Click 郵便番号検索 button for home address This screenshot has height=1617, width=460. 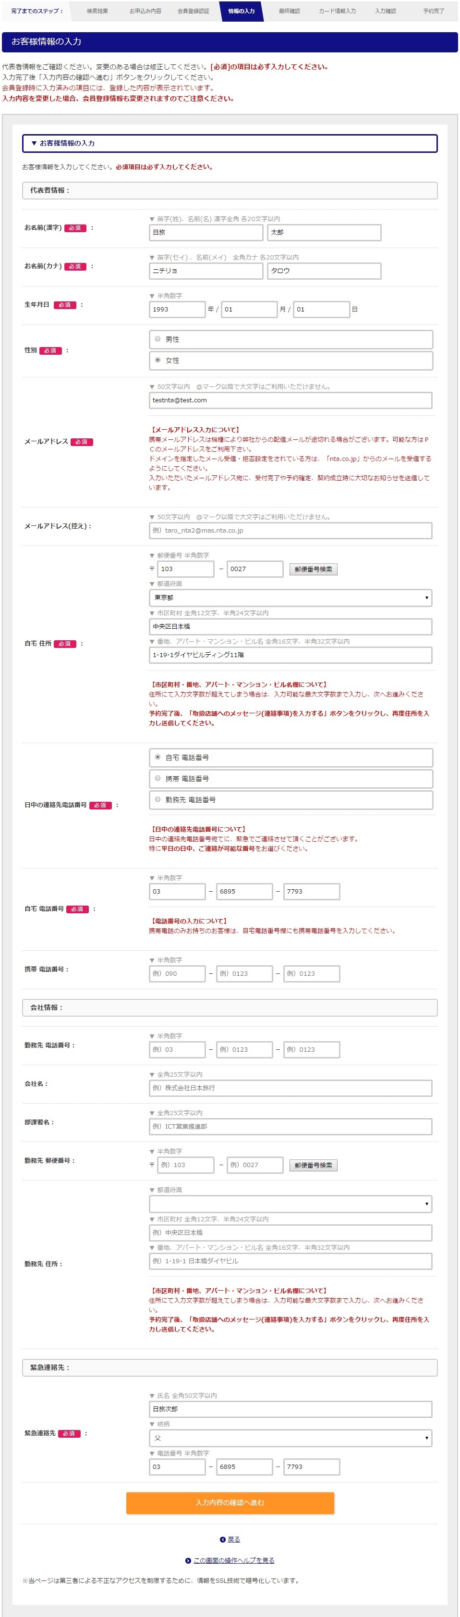point(314,569)
